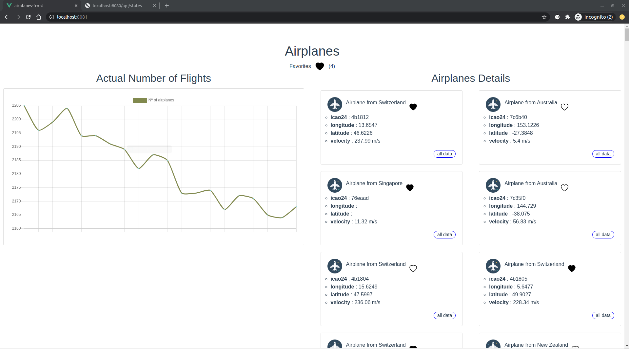Click the 2205 y-axis label on chart
Image resolution: width=629 pixels, height=349 pixels.
[x=16, y=105]
